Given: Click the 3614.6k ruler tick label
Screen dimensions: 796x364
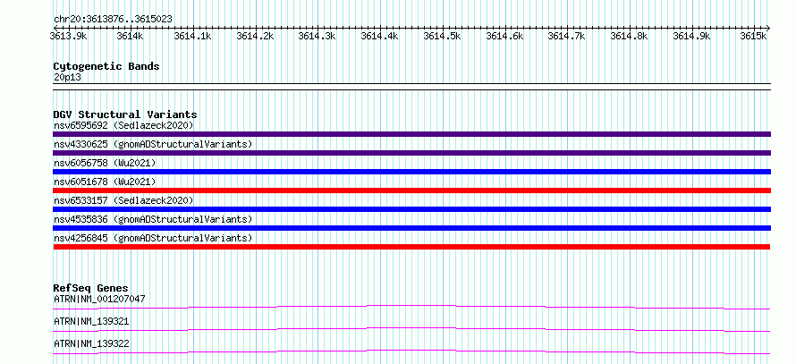Looking at the screenshot, I should (x=504, y=36).
